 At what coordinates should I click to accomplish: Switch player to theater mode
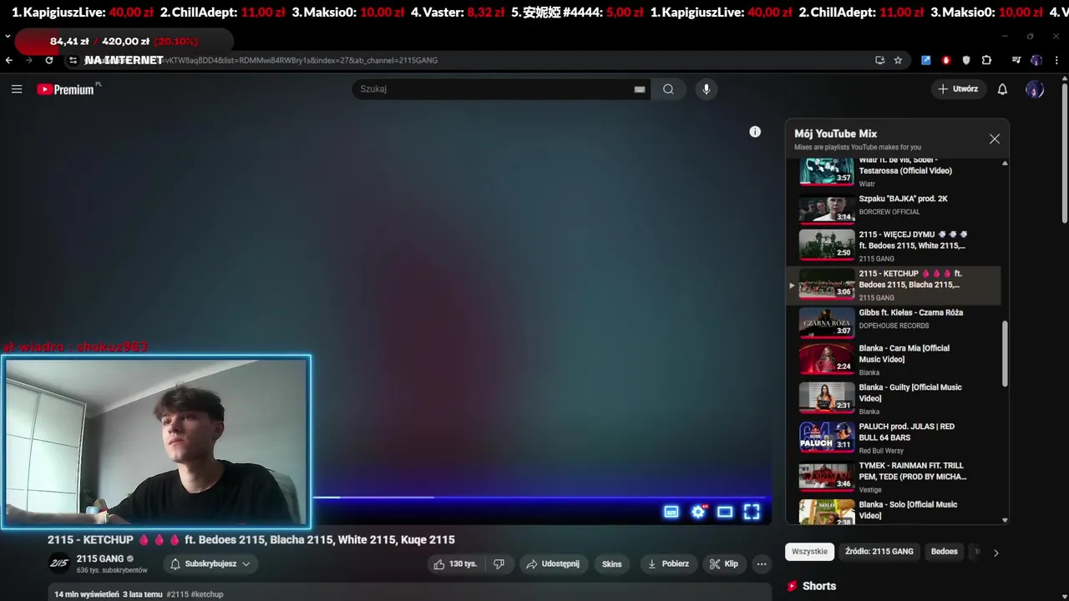[x=725, y=512]
